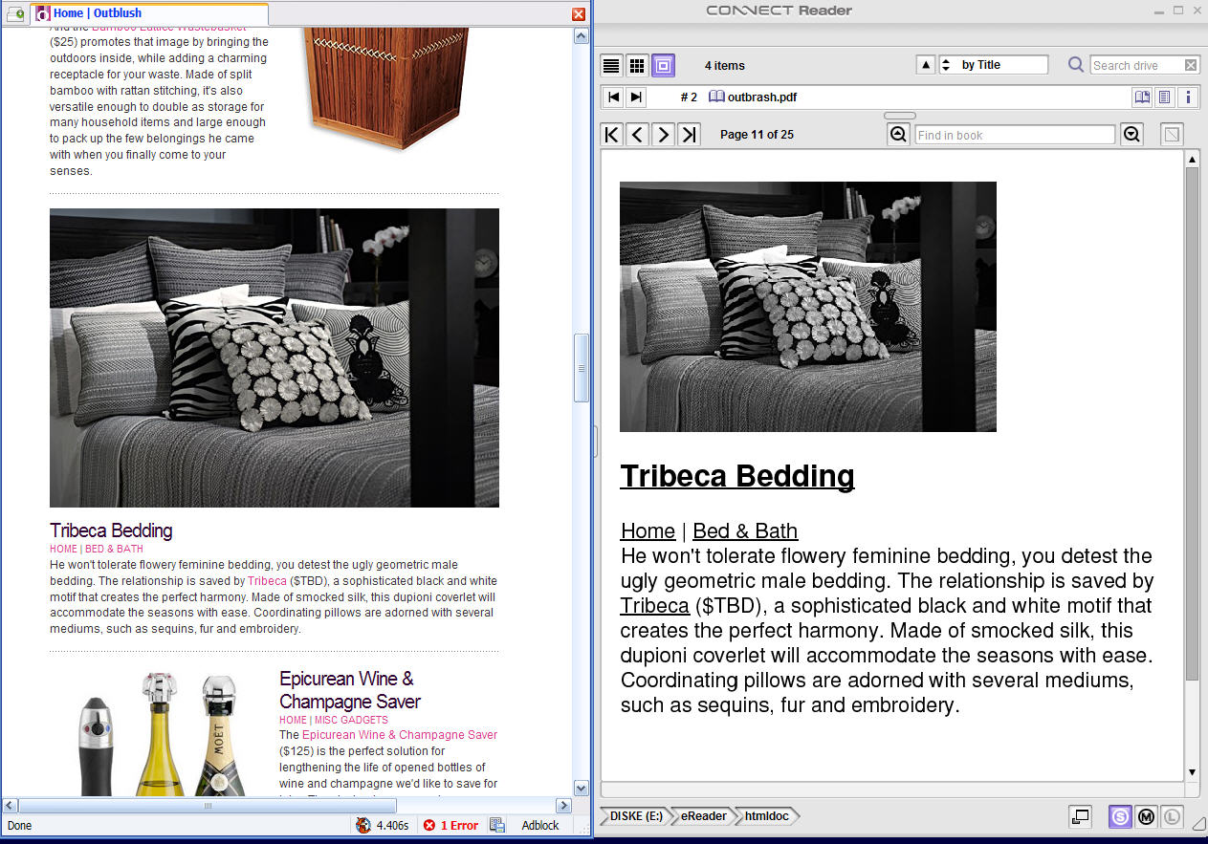Click 'Tribeca Bedding' title in browser
The width and height of the screenshot is (1208, 844).
tap(111, 530)
